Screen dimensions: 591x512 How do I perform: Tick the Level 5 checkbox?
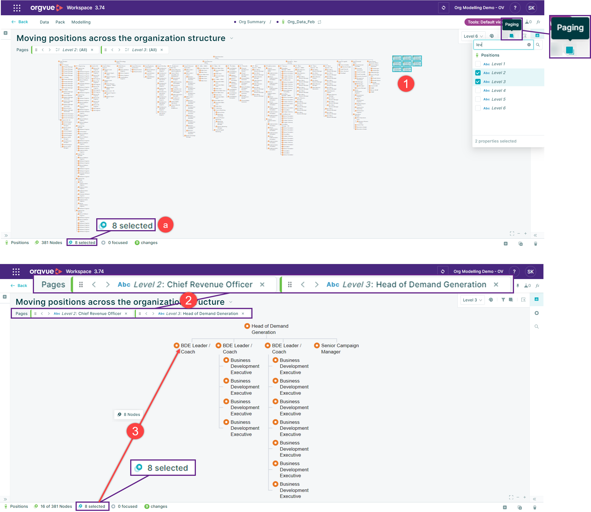477,99
